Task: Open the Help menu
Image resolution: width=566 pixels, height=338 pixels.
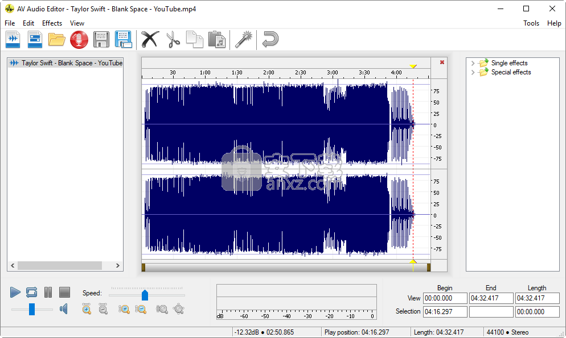Action: 554,23
